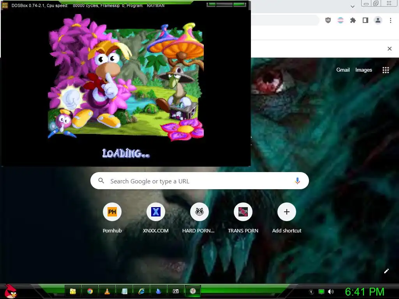This screenshot has height=299, width=399.
Task: Open the uBlock Origin extension icon
Action: (328, 20)
